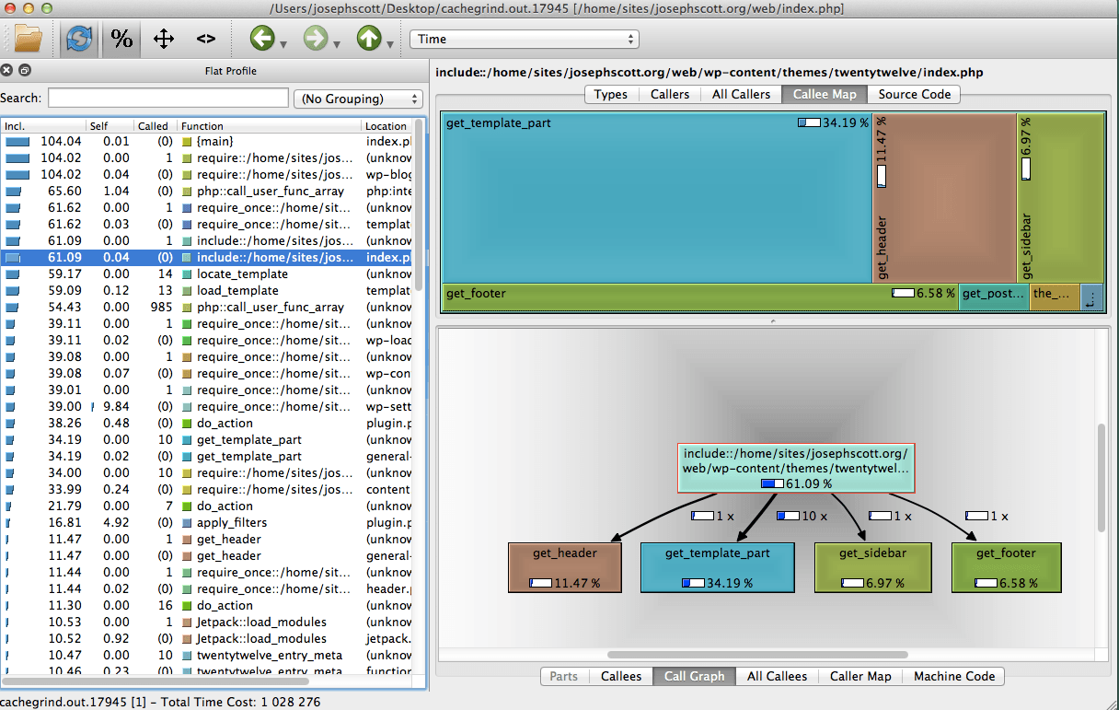The width and height of the screenshot is (1119, 710).
Task: Select the Caller Map tab
Action: coord(859,676)
